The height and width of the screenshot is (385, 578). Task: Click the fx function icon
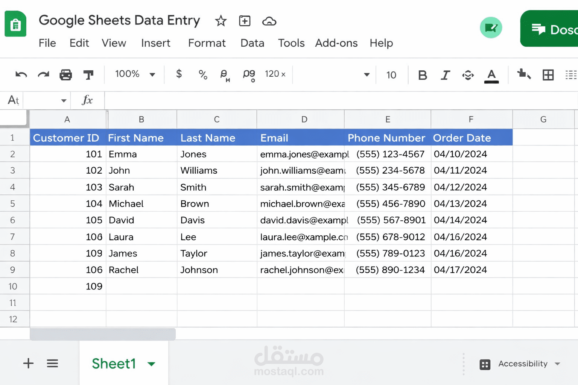coord(87,100)
